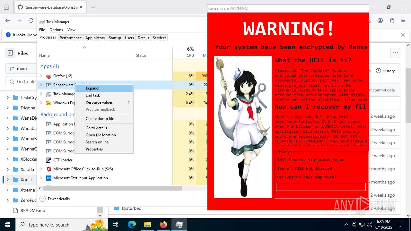Expand Trigona folder in file tree
Screen dimensions: 411x231
(x=8, y=108)
